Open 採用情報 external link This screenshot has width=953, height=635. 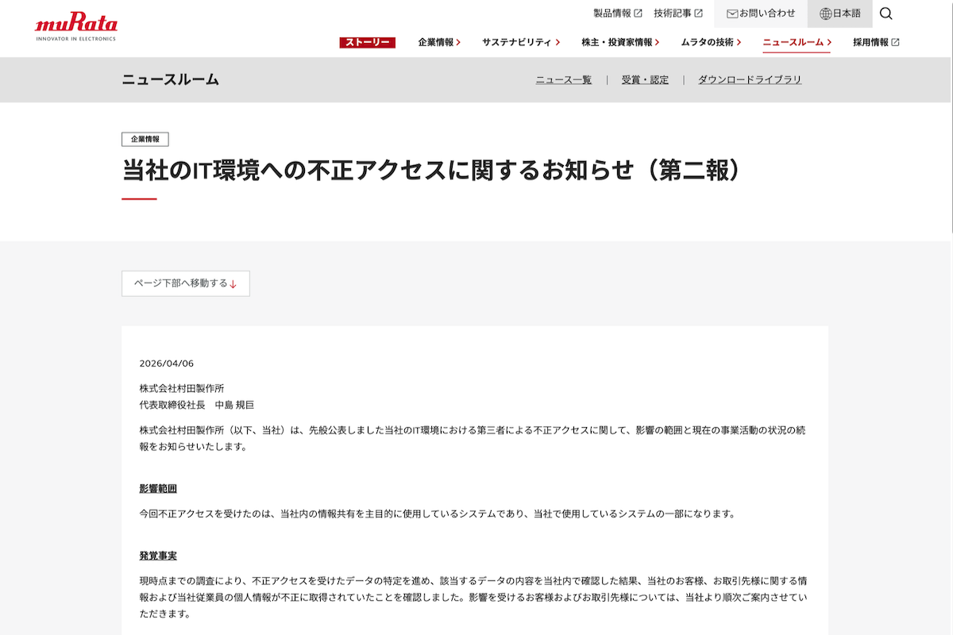point(876,42)
